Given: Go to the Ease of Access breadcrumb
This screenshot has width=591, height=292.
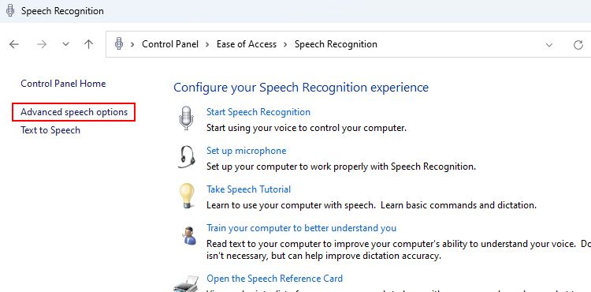Looking at the screenshot, I should pos(247,44).
